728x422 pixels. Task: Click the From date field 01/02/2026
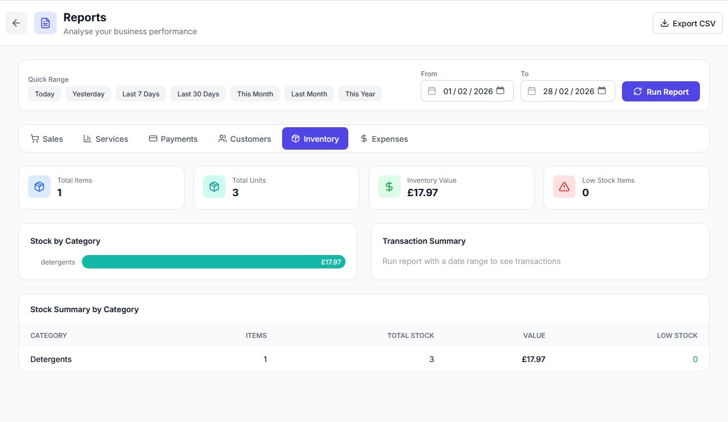467,91
